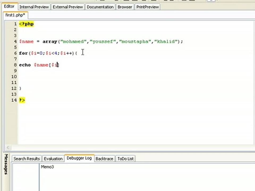Screen dimensions: 255x191
Task: Click the "moustapha" string in the array
Action: click(135, 41)
